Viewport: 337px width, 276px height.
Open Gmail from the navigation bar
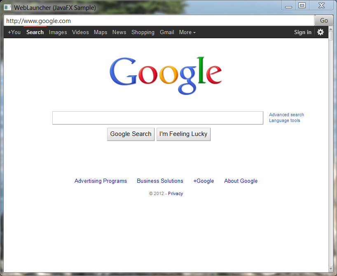click(x=167, y=32)
